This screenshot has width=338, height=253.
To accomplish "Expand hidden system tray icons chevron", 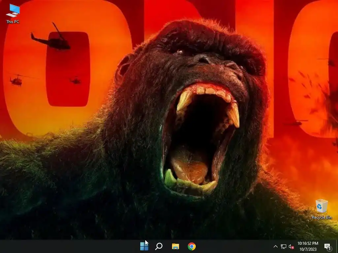I will pos(276,246).
